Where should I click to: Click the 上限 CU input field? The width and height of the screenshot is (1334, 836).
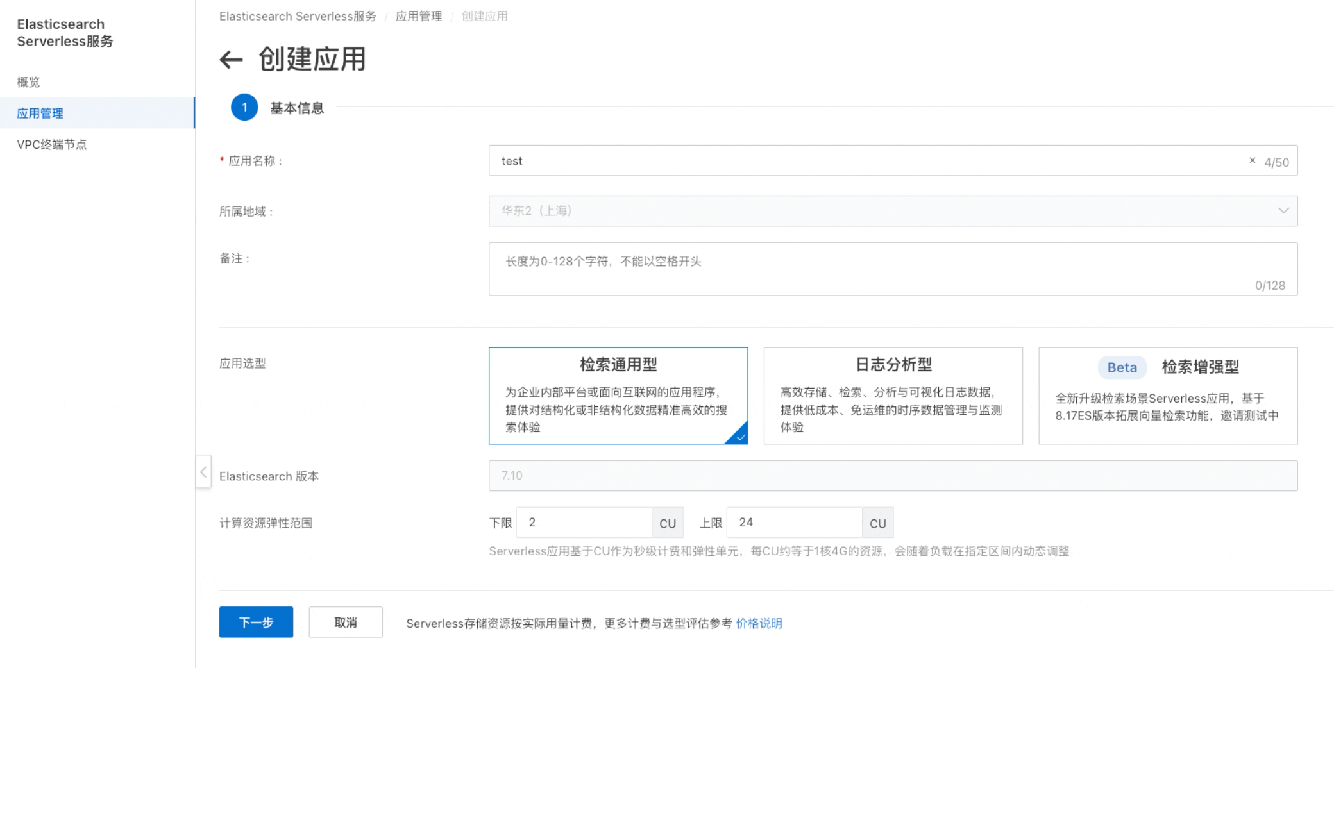(794, 522)
